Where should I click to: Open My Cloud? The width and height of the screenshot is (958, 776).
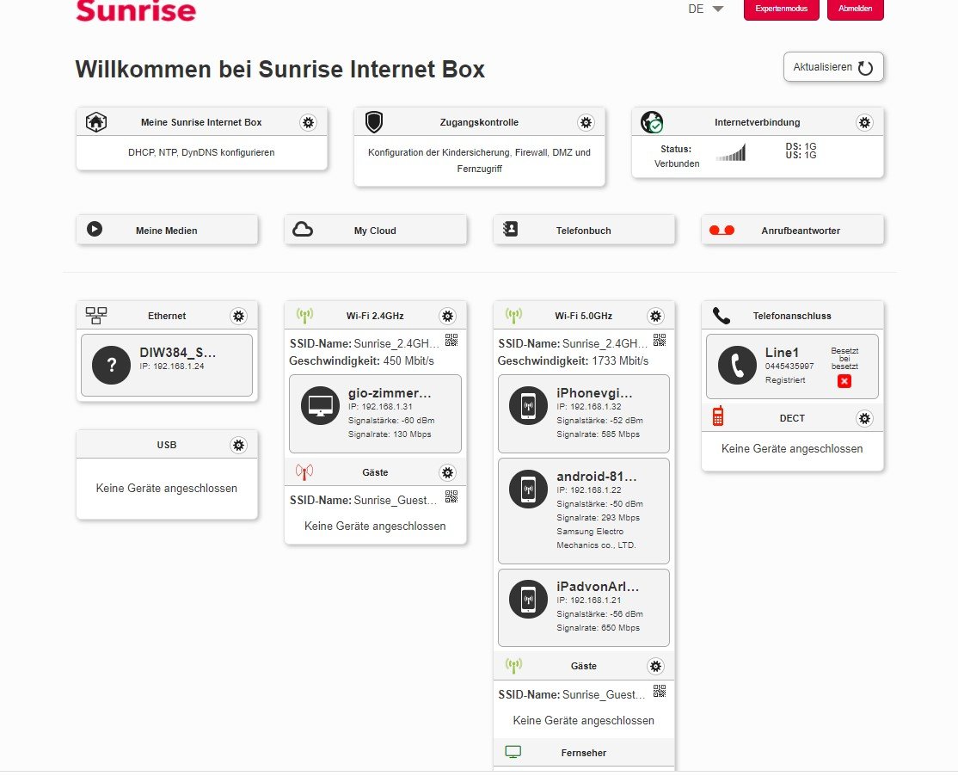(375, 231)
